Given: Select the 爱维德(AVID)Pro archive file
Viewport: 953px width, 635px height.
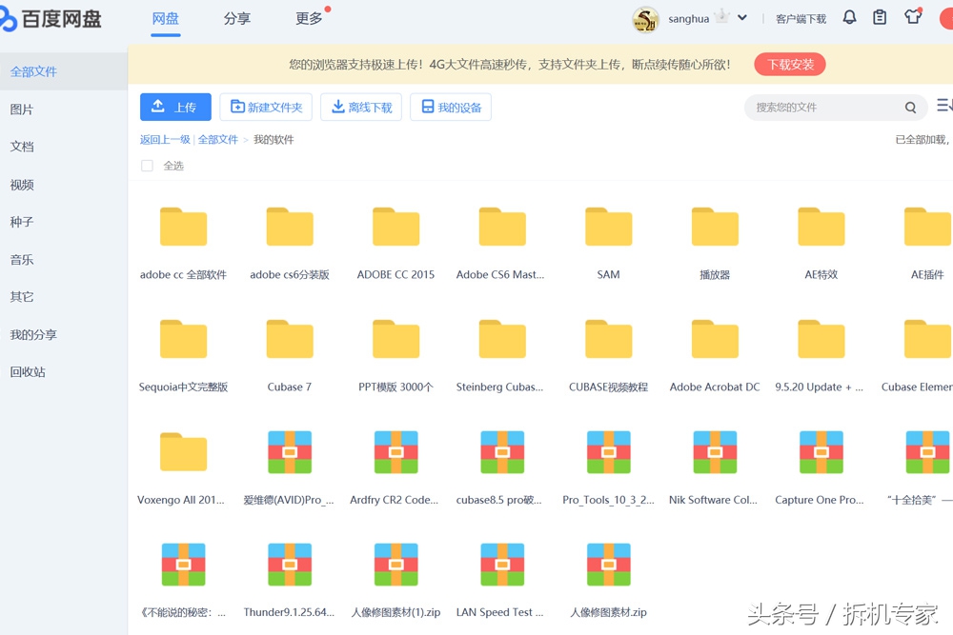Looking at the screenshot, I should click(290, 452).
